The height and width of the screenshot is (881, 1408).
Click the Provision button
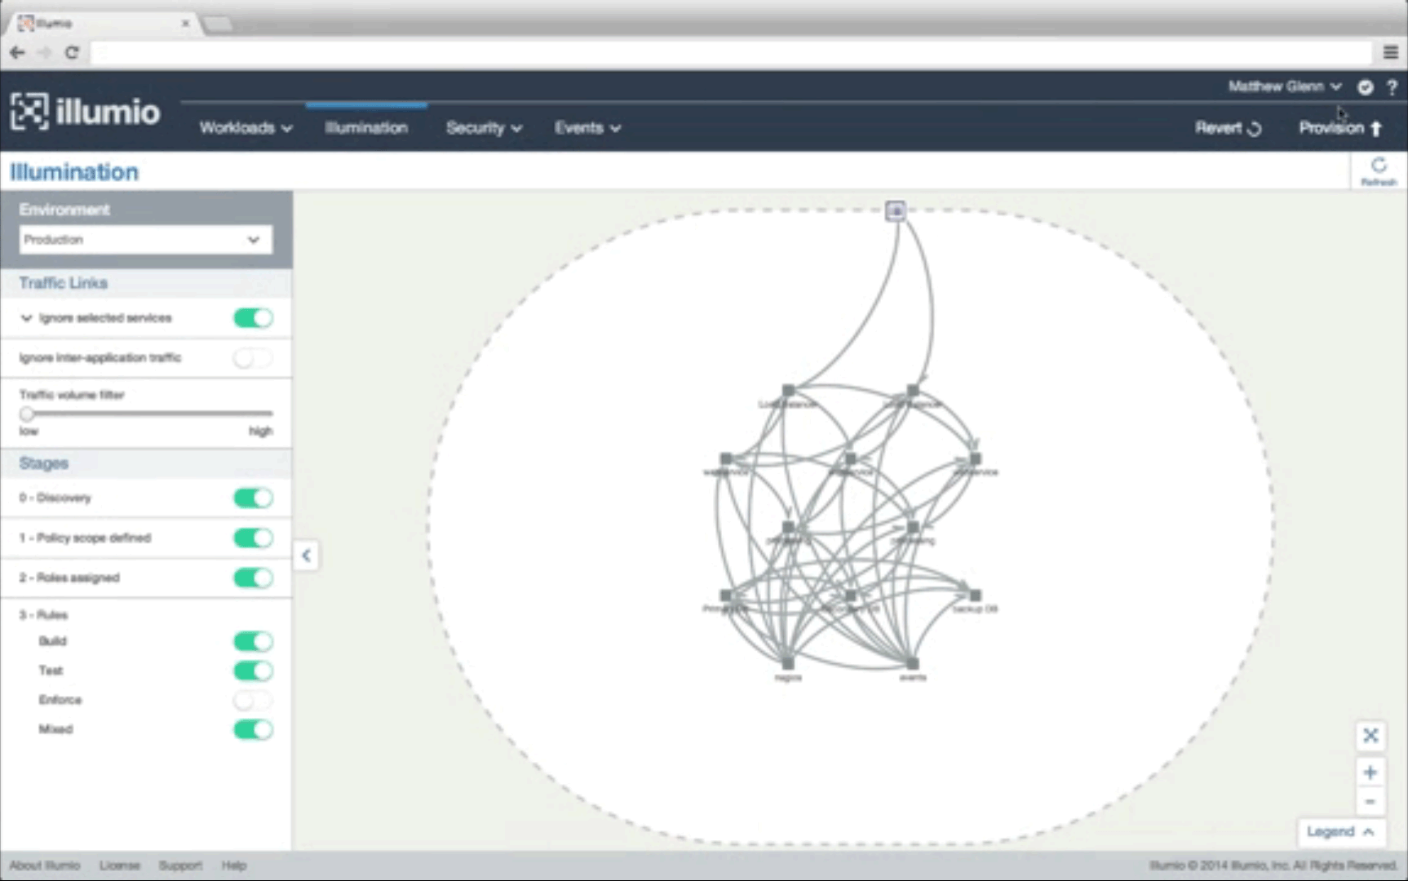1339,128
